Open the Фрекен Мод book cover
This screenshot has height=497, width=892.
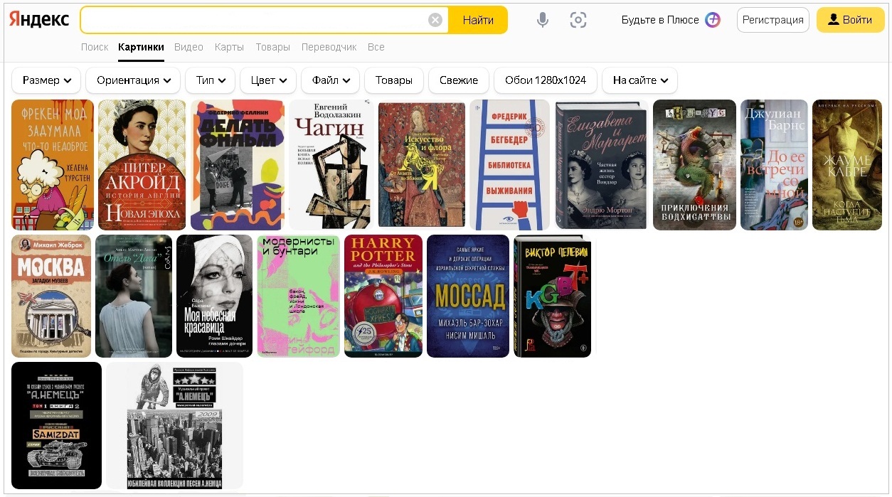(53, 165)
